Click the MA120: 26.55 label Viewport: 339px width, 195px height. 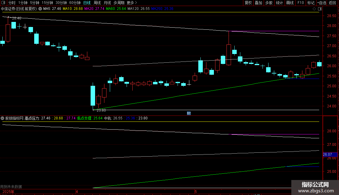point(139,9)
